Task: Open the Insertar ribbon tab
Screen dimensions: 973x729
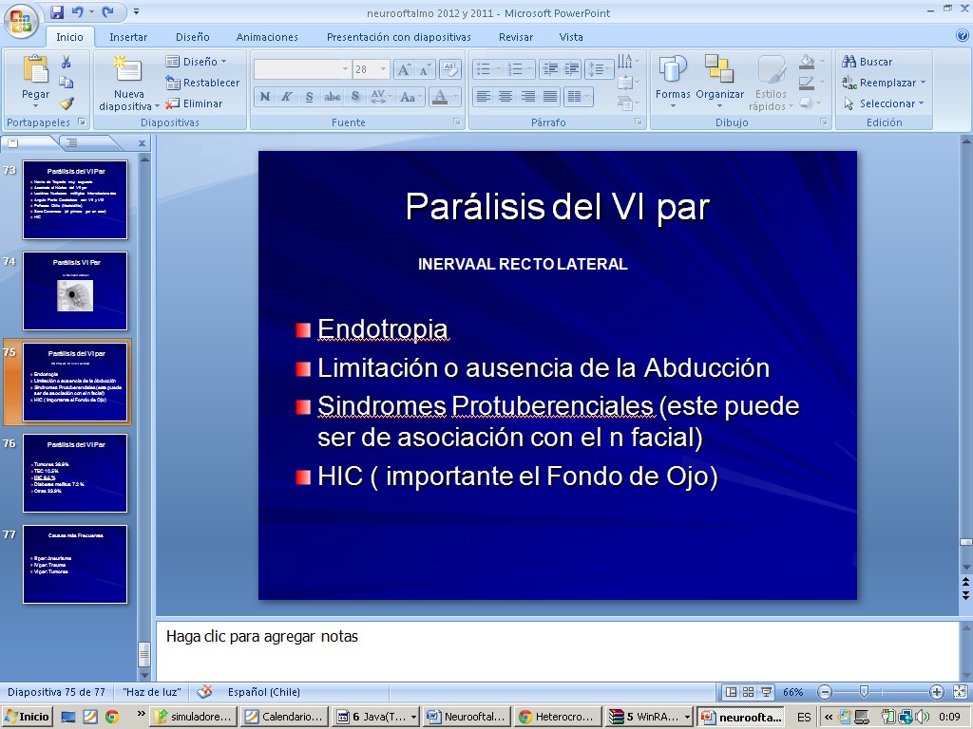Action: [x=128, y=37]
